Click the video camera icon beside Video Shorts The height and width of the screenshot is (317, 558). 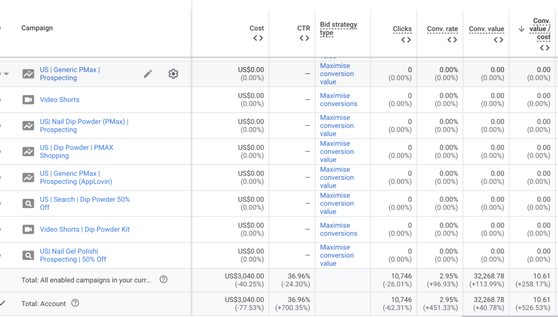[x=28, y=100]
